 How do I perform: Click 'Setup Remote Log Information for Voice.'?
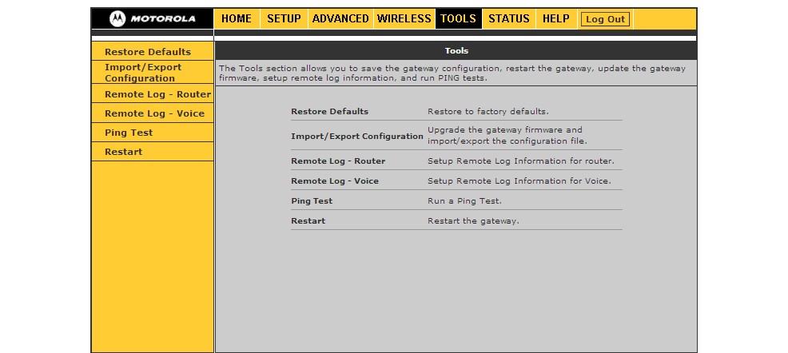pos(519,180)
